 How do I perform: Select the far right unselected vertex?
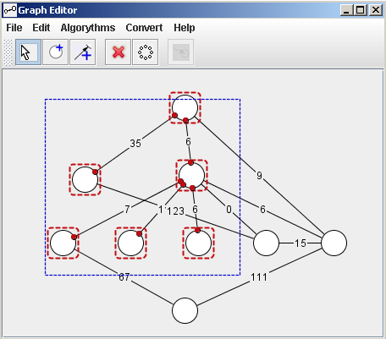point(334,243)
